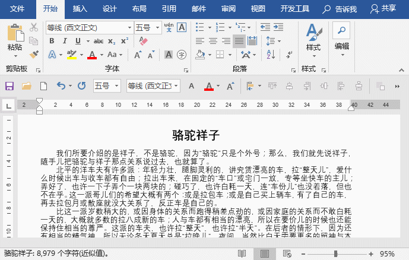
Task: Select the Format Painter brush icon
Action: 34,55
